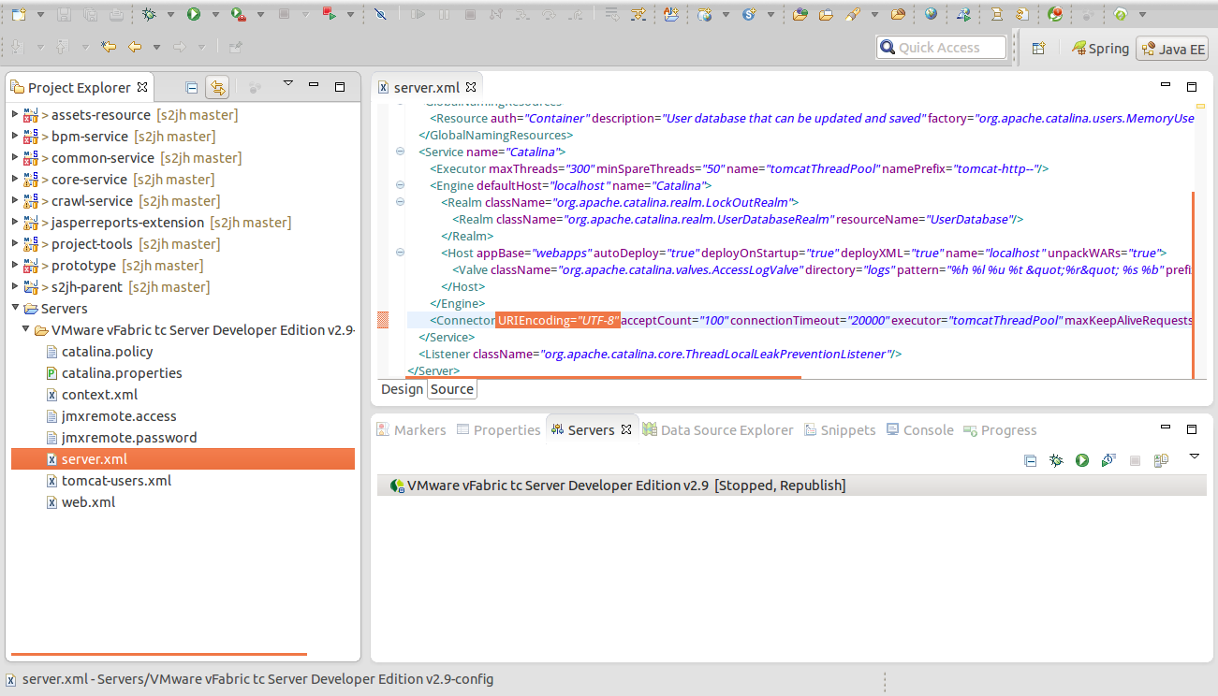Click Publish to server icon in Servers view
The image size is (1218, 696).
pyautogui.click(x=1161, y=460)
